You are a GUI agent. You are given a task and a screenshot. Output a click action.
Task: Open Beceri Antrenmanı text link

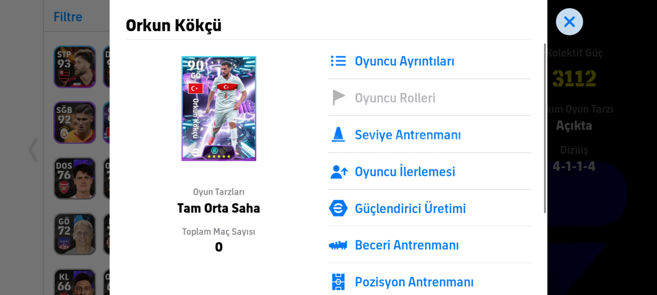coord(407,245)
